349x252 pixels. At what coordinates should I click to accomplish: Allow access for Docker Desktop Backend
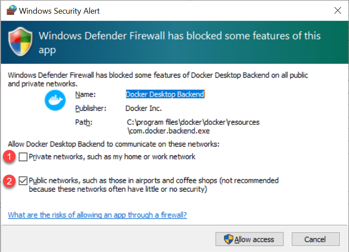pyautogui.click(x=250, y=239)
